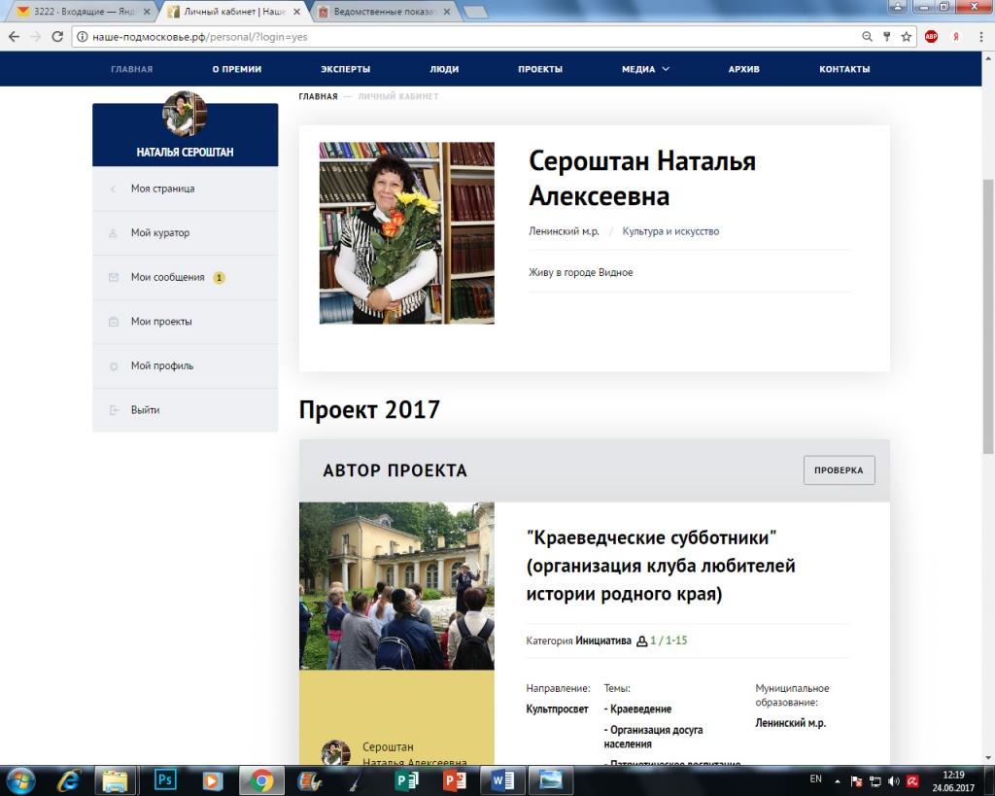995x796 pixels.
Task: Open Мои проекты in sidebar
Action: [x=186, y=322]
